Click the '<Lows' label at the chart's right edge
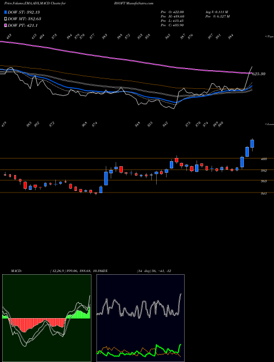 pos(270,124)
